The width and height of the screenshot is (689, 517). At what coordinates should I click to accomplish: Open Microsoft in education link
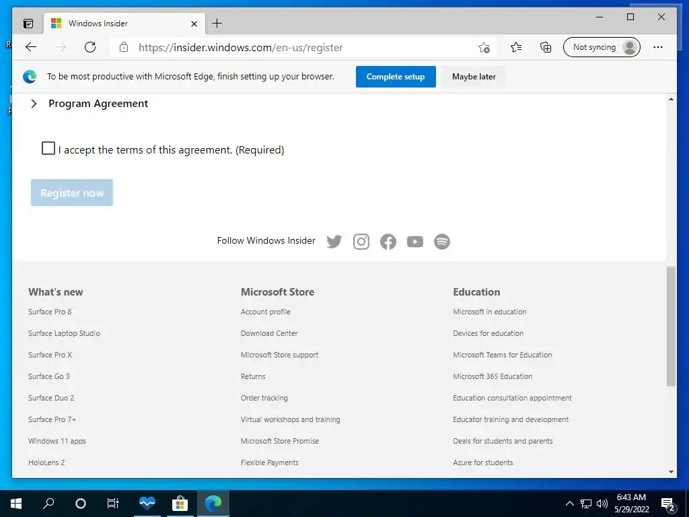pyautogui.click(x=490, y=312)
